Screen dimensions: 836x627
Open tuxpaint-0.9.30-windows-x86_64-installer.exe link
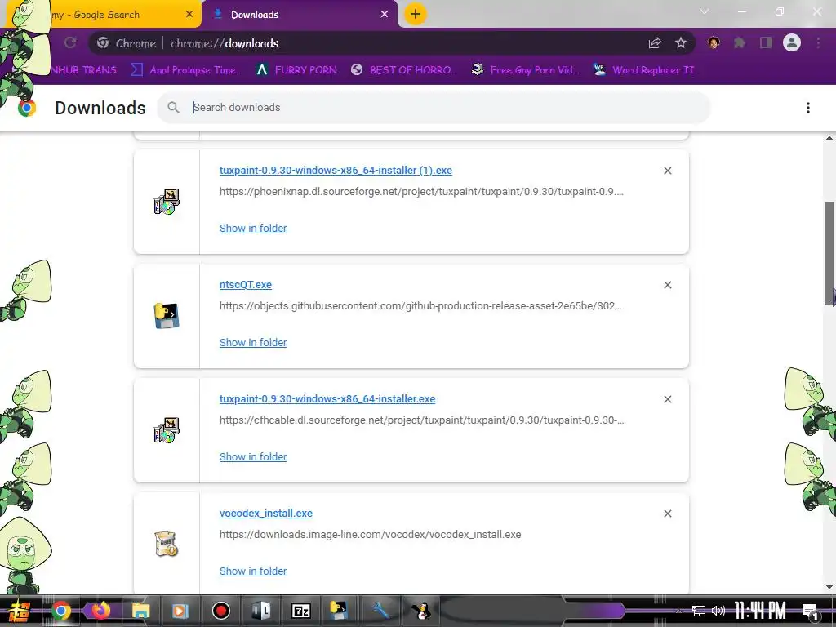point(327,398)
